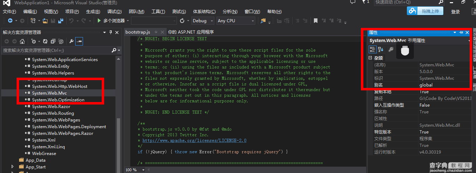Viewport: 476px width, 173px height.
Task: Toggle the pin on the bootstrap.js tab
Action: [156, 32]
